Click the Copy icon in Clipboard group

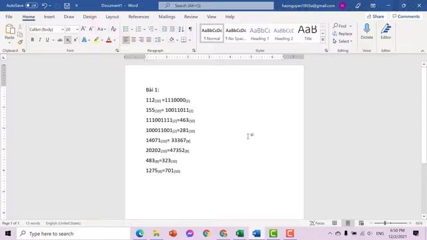point(20,35)
